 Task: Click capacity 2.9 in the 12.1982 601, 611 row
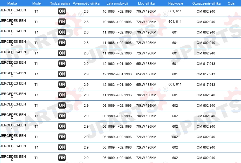pos(86,85)
